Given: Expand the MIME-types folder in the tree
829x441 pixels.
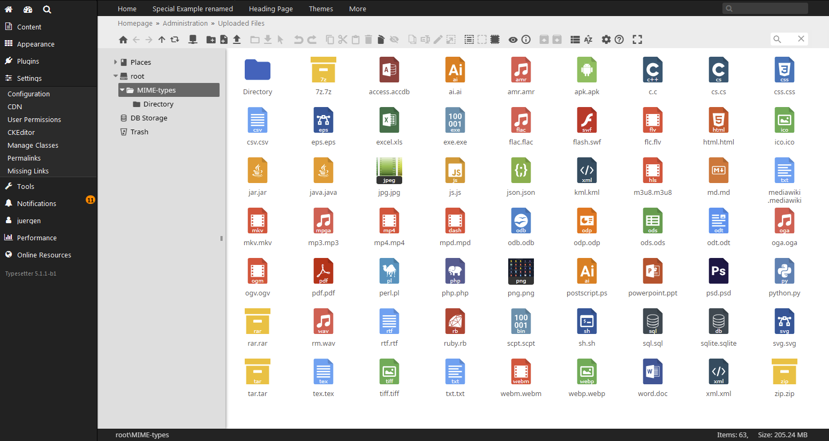Looking at the screenshot, I should pyautogui.click(x=123, y=90).
